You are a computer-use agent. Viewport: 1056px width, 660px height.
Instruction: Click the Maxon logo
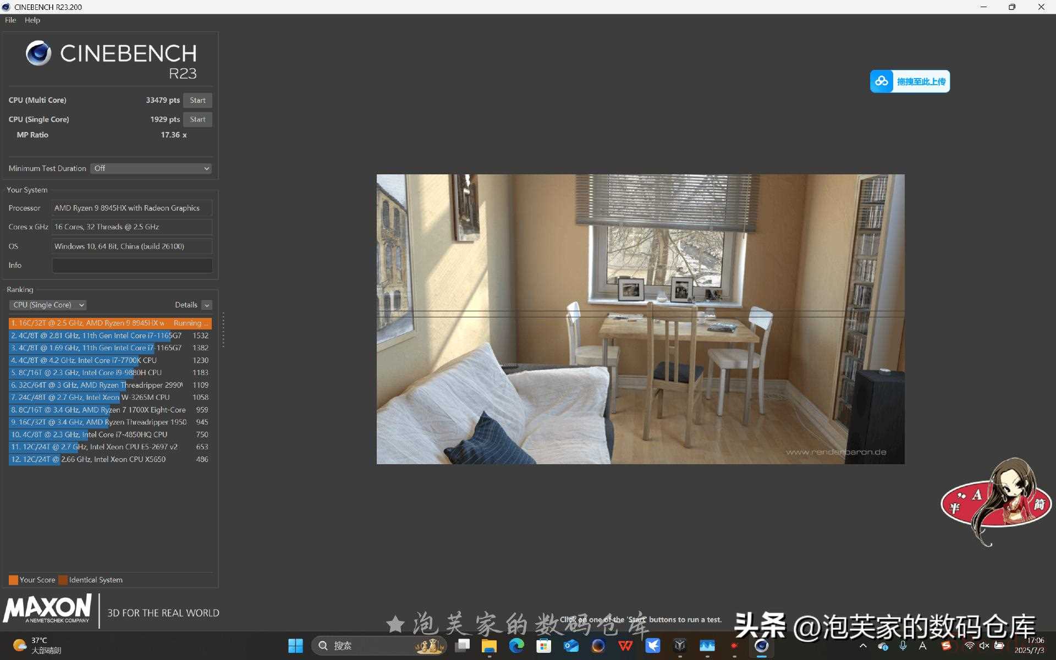coord(47,609)
